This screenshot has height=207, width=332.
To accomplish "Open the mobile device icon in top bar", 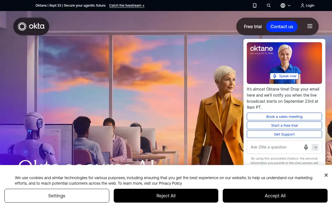I will pos(255,6).
